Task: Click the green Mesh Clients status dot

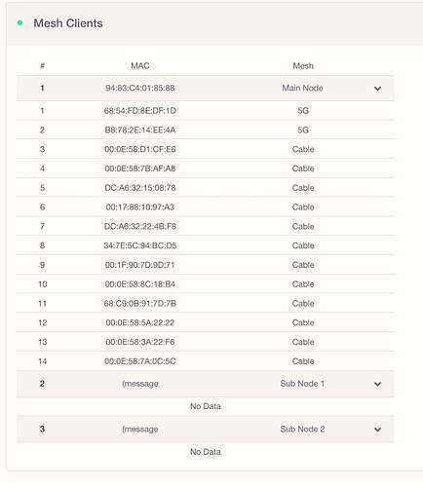Action: [19, 22]
